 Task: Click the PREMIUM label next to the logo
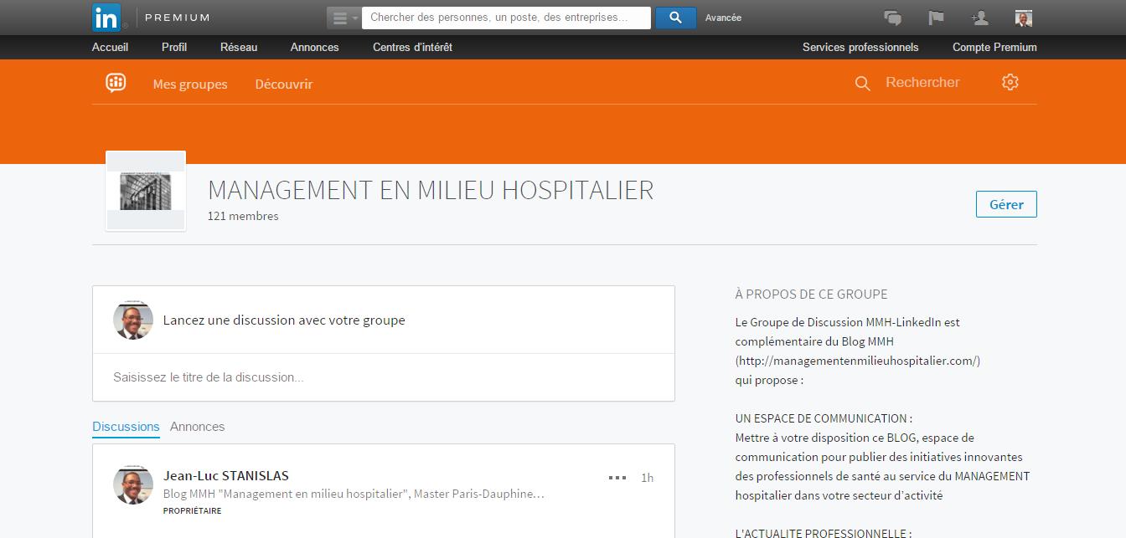coord(178,18)
